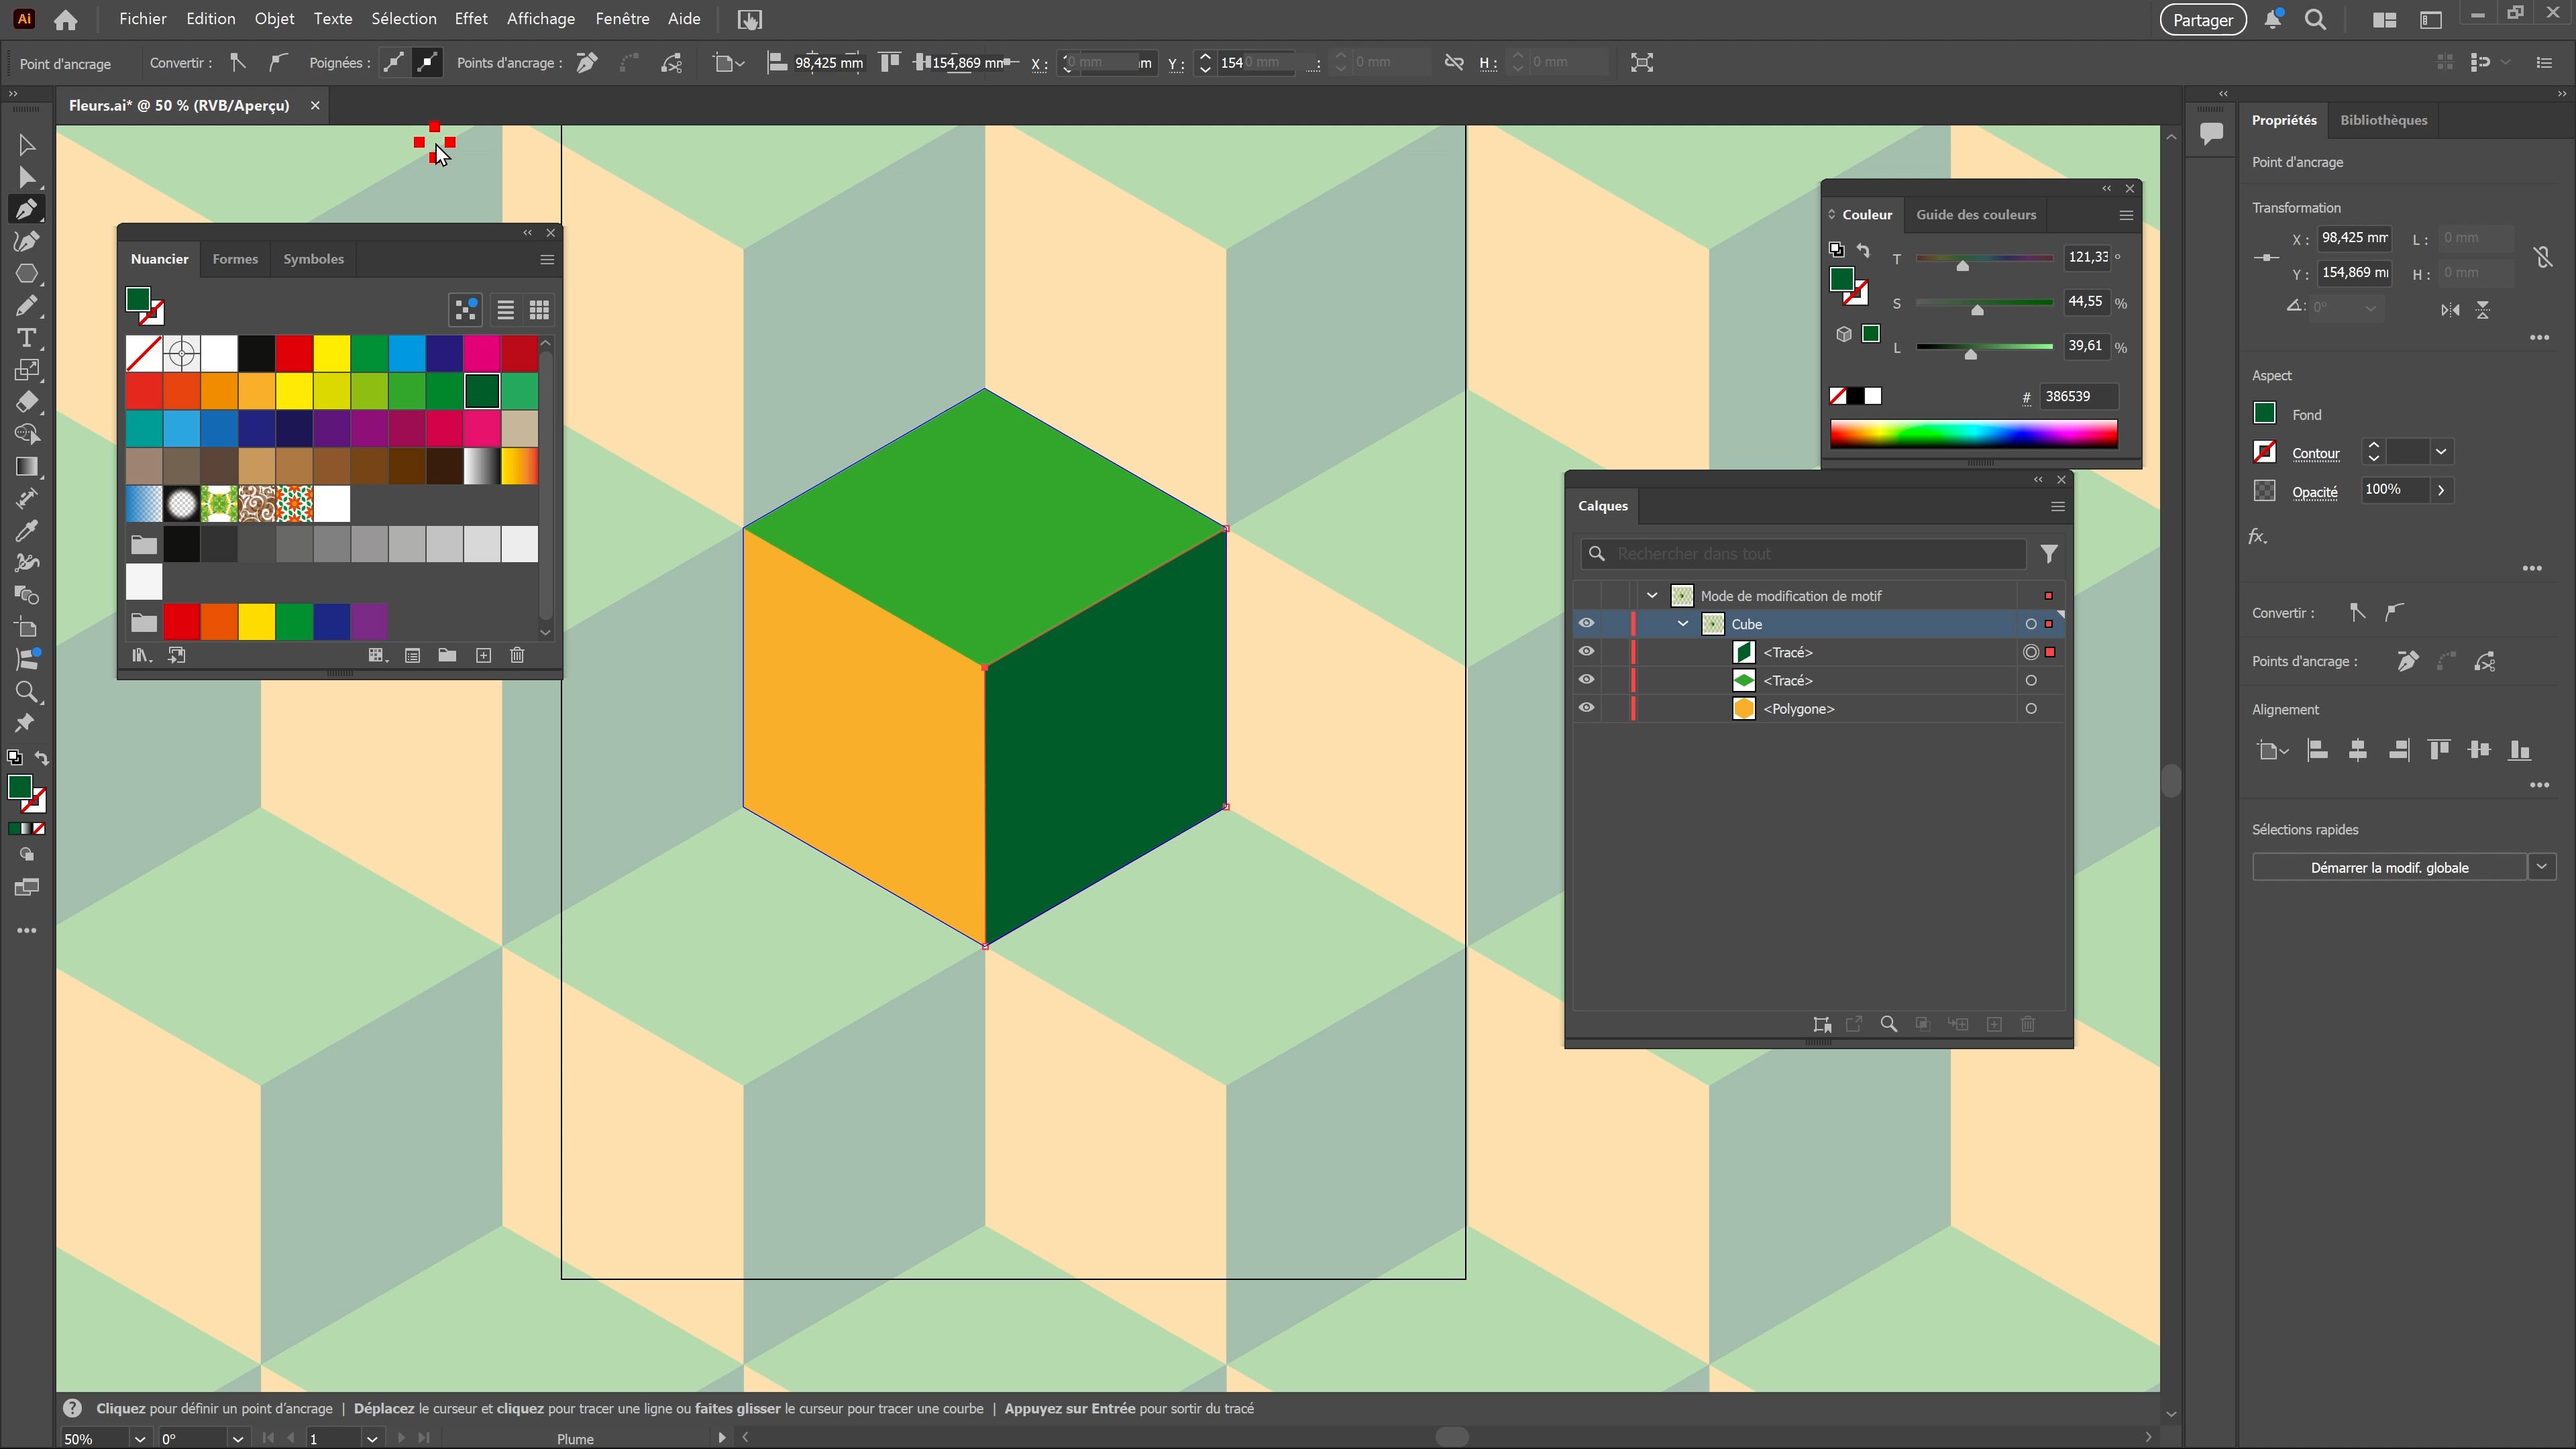2576x1449 pixels.
Task: Pick the red swatch in Nuancier top row
Action: (x=294, y=353)
